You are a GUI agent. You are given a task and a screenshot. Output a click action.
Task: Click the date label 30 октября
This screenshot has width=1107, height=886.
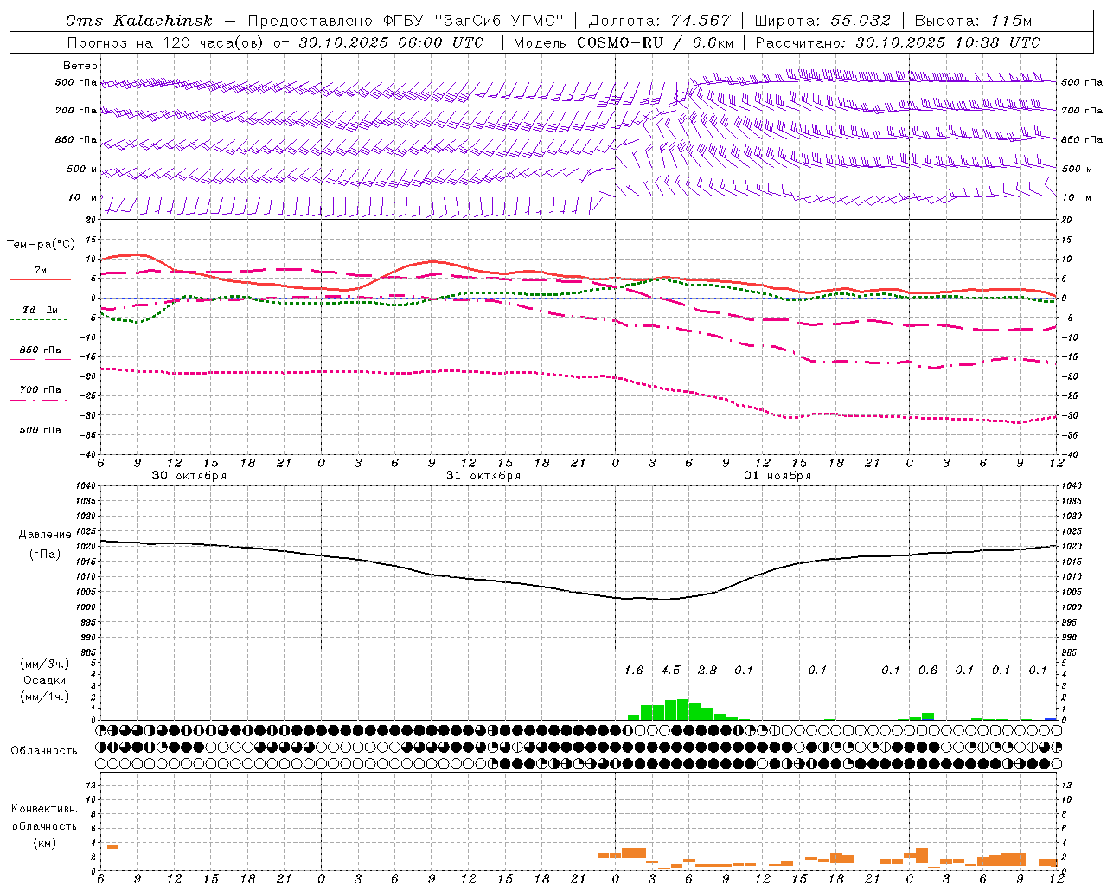pos(189,476)
